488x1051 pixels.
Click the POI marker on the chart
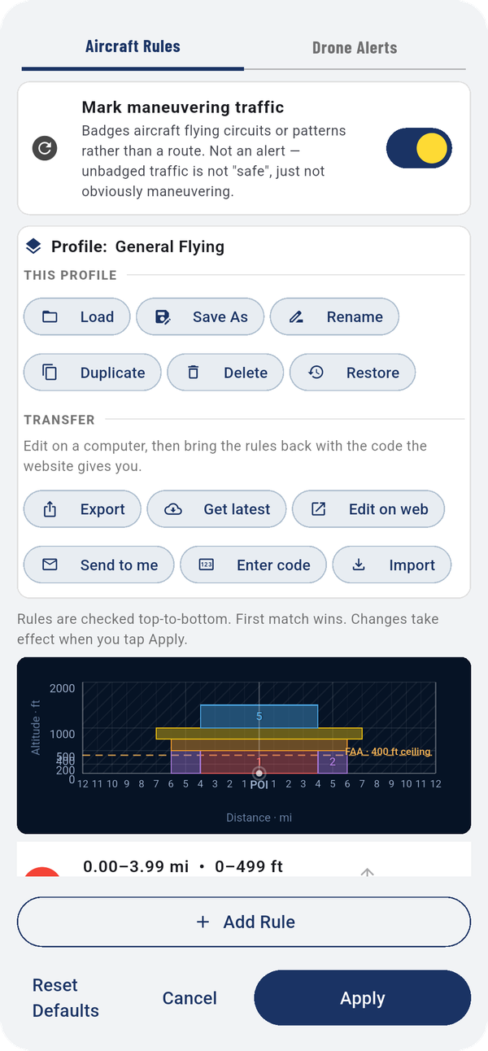[x=259, y=773]
